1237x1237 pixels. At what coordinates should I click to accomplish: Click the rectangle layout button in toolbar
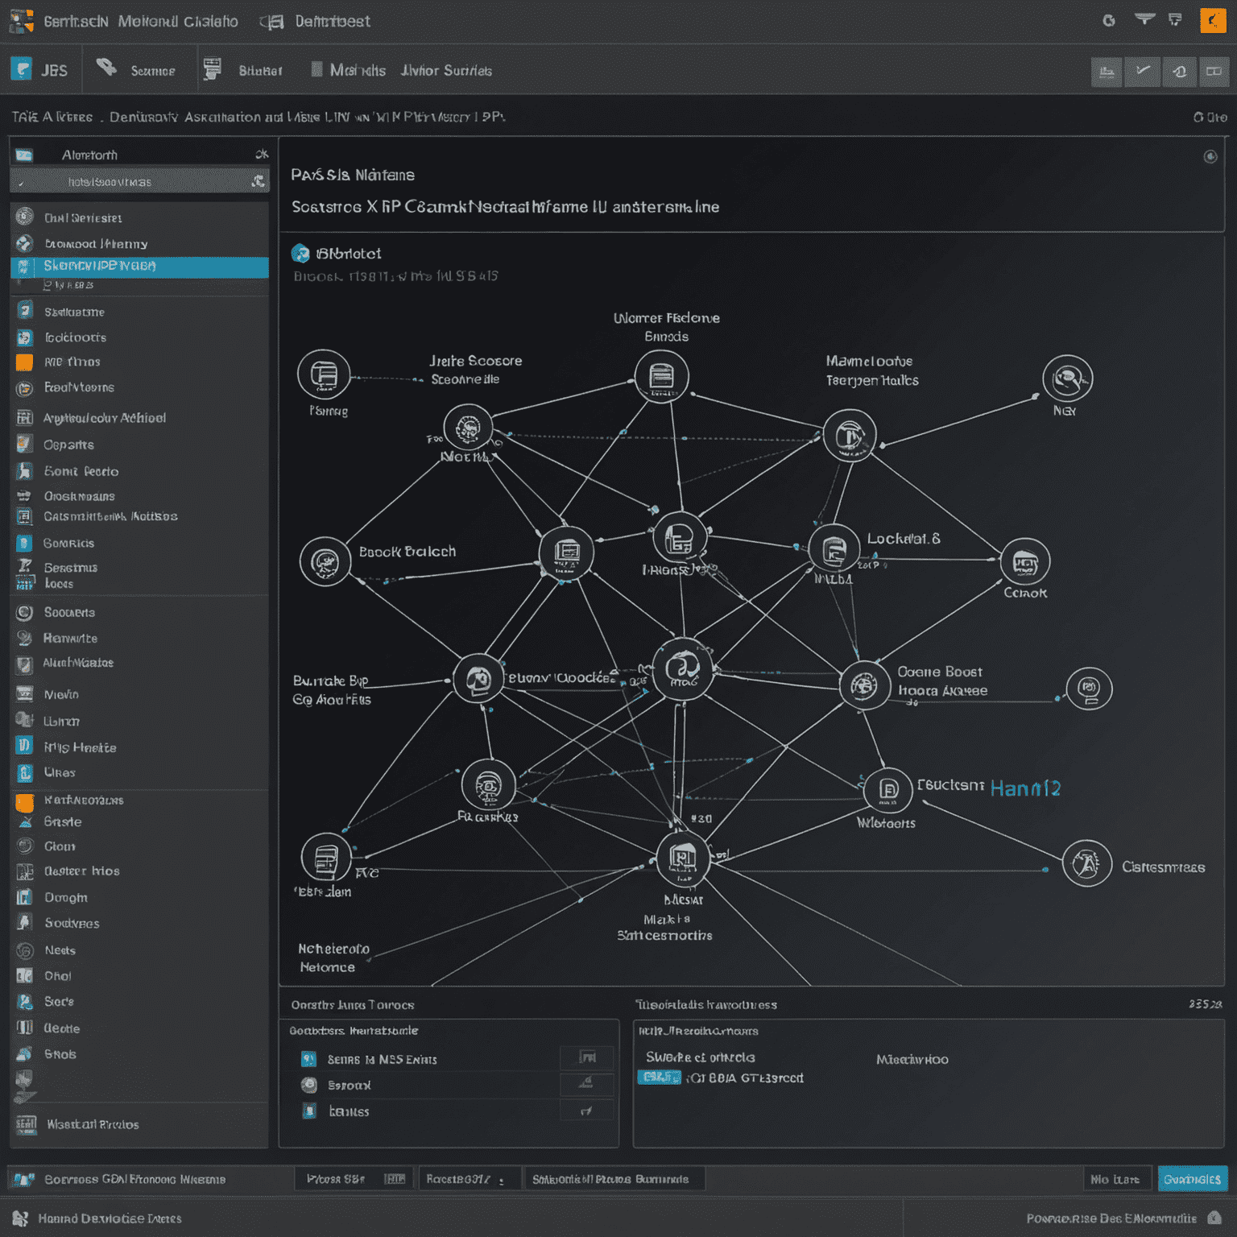(x=1214, y=72)
